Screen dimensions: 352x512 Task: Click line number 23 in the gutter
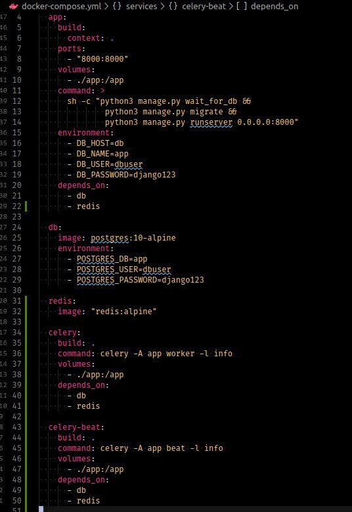[x=16, y=216]
